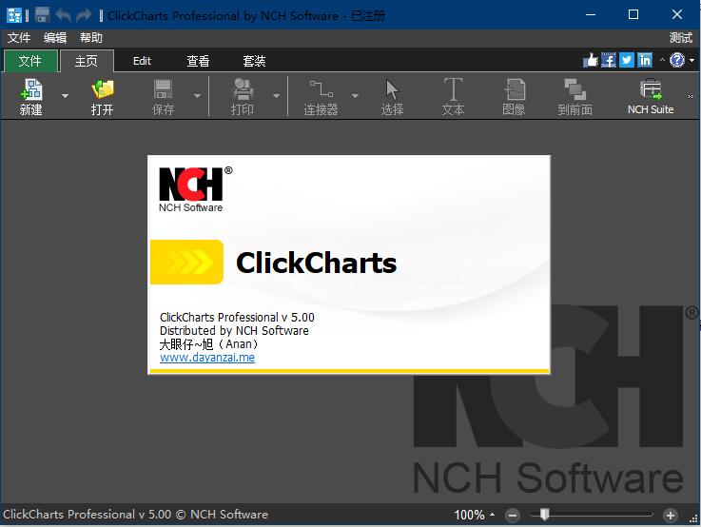Click the 新建 (New) toolbar icon
The image size is (701, 527).
(30, 96)
